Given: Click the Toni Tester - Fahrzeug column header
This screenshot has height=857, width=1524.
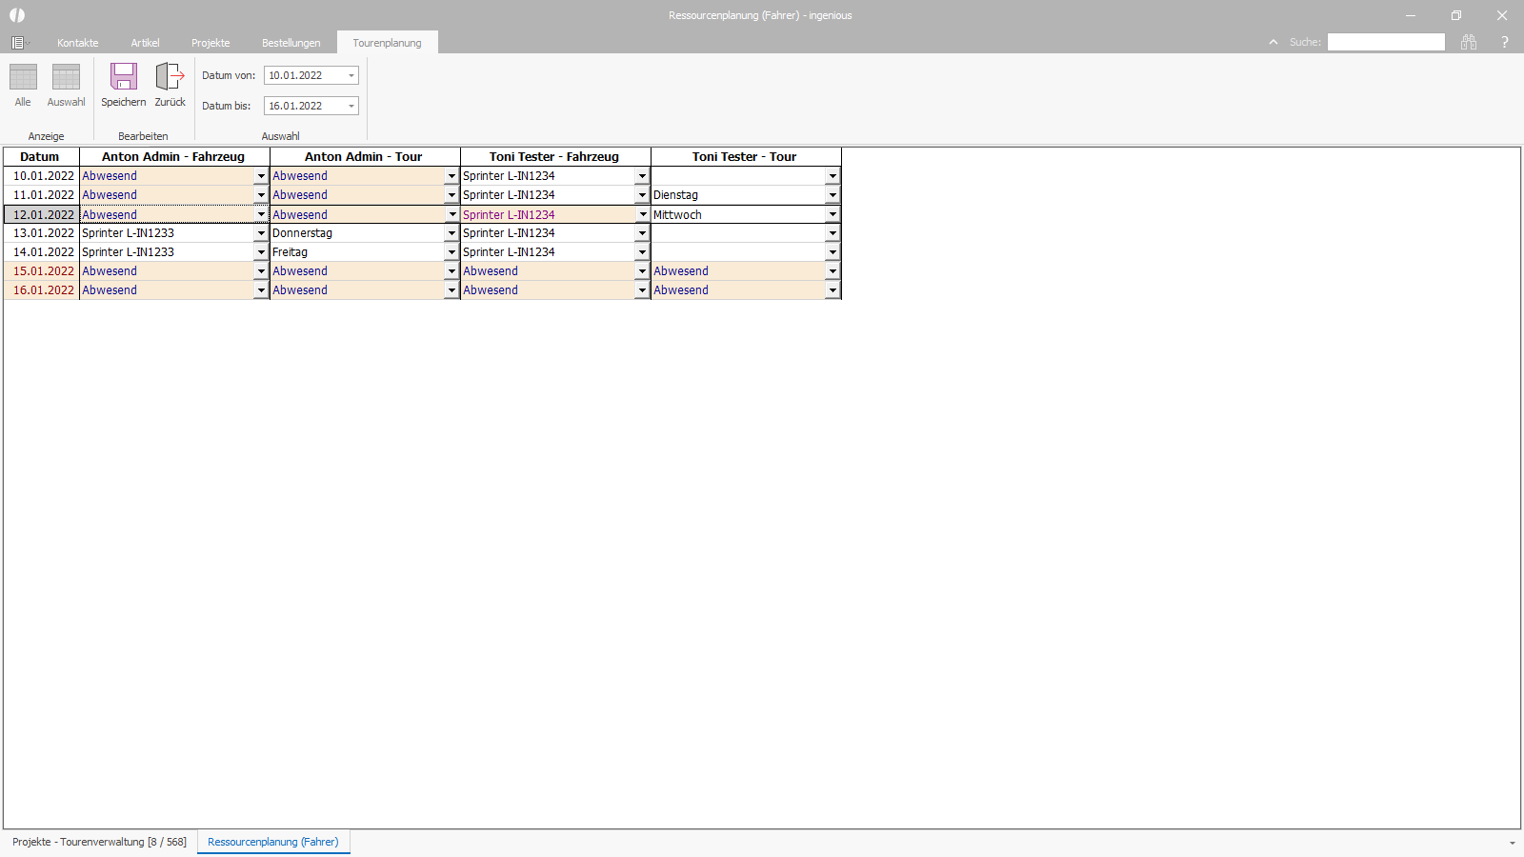Looking at the screenshot, I should [x=555, y=157].
